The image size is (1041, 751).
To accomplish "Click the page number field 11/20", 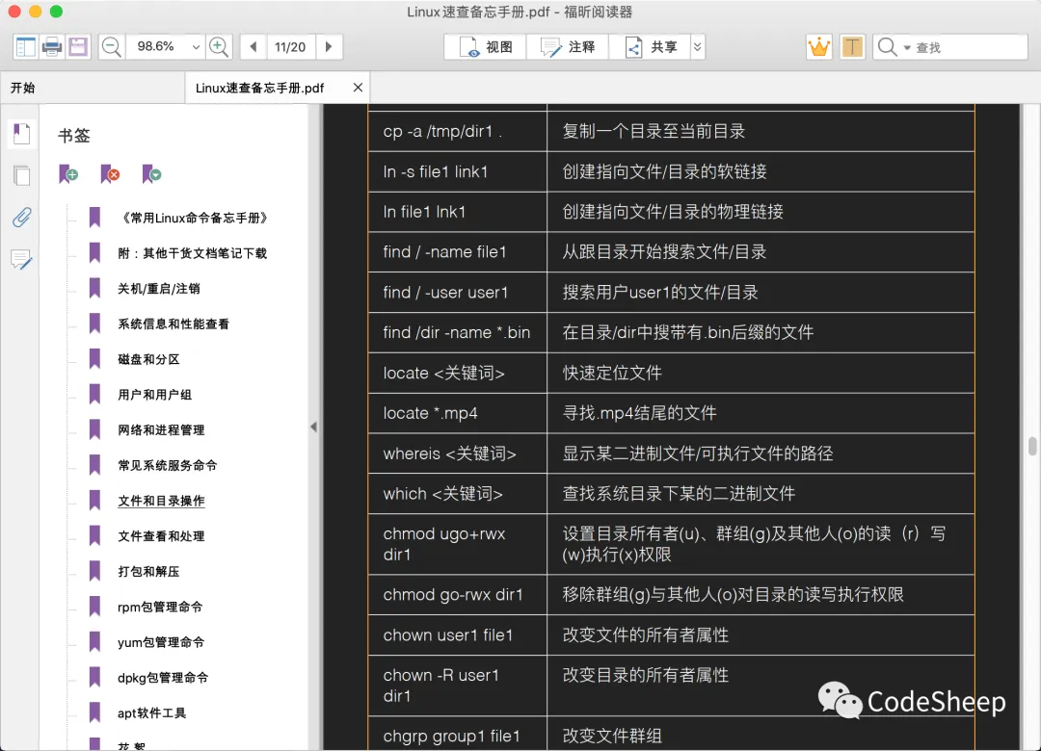I will pyautogui.click(x=290, y=47).
